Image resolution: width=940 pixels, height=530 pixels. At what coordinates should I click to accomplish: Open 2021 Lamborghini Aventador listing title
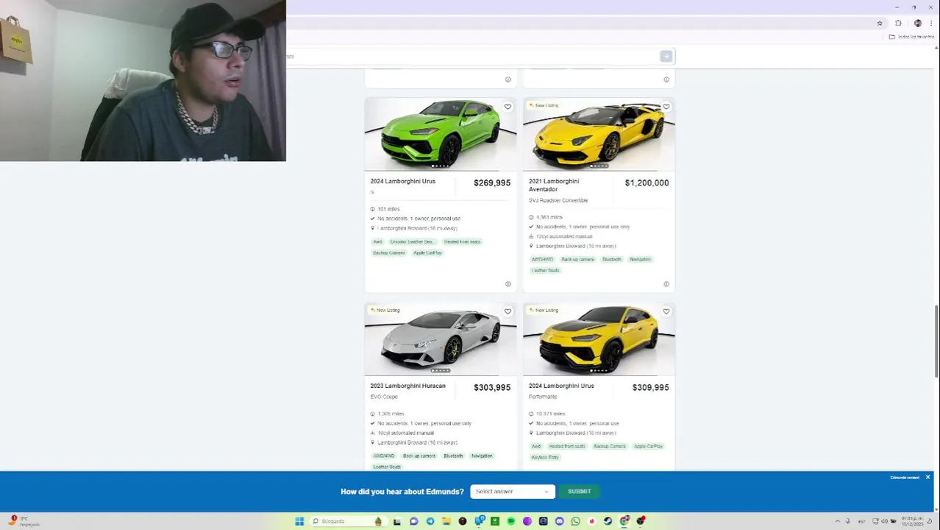[554, 185]
